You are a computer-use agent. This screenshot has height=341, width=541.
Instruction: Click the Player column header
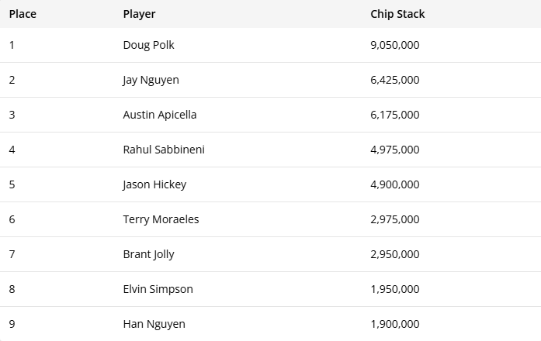click(x=139, y=14)
